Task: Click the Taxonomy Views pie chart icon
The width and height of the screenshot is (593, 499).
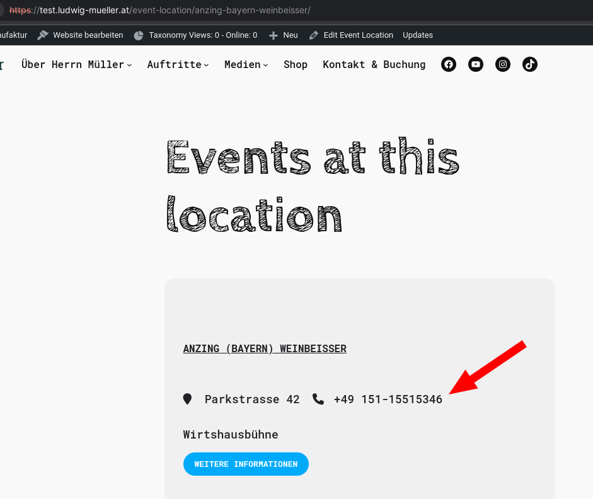Action: [139, 35]
